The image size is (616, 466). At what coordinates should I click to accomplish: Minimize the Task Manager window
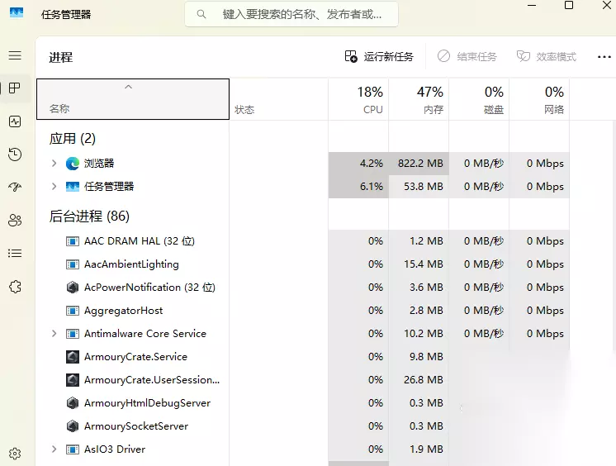click(532, 5)
